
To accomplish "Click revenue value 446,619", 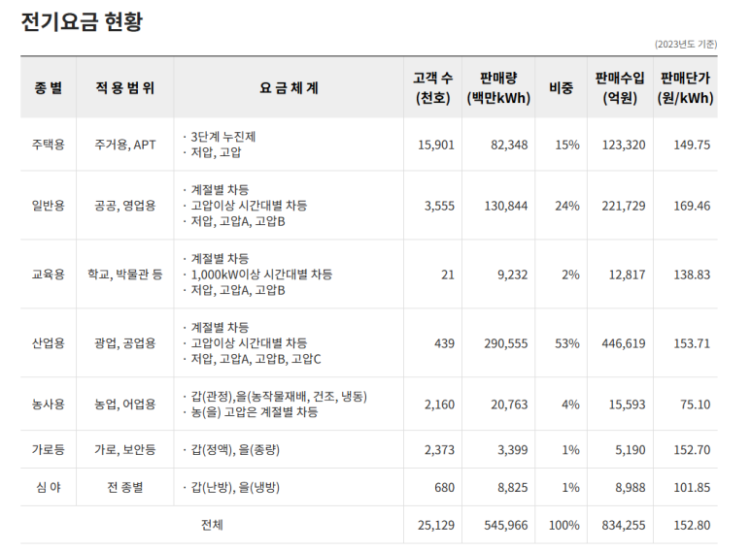I will point(624,343).
